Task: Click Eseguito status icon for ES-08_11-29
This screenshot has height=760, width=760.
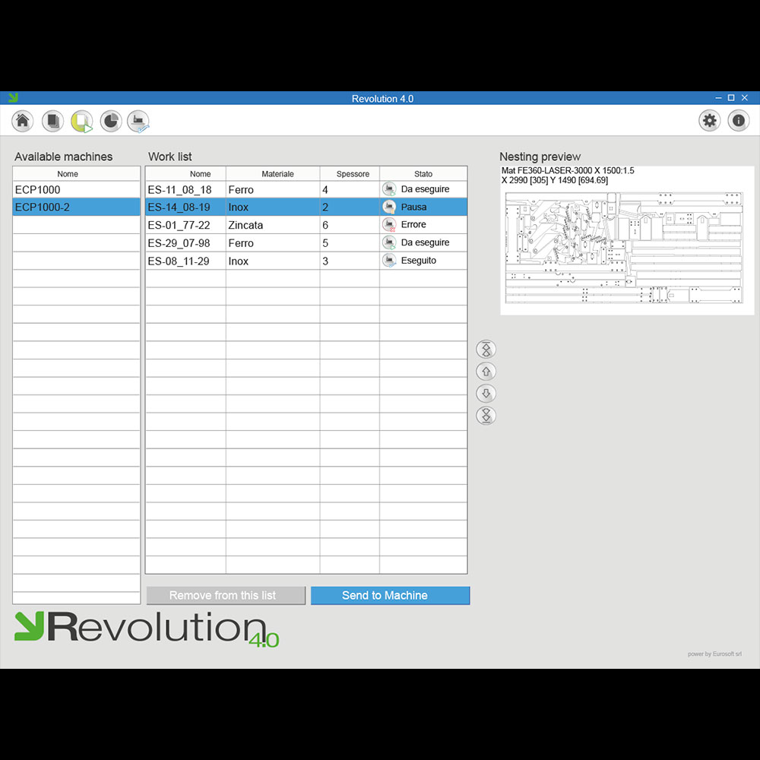Action: [x=389, y=260]
